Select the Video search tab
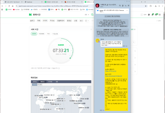The image size is (165, 113). point(69,21)
